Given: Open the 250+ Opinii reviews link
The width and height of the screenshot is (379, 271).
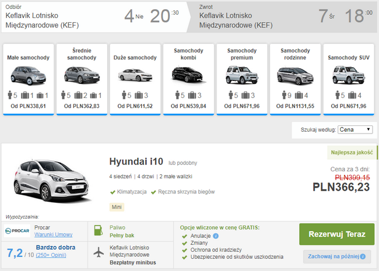Looking at the screenshot, I should 51,255.
